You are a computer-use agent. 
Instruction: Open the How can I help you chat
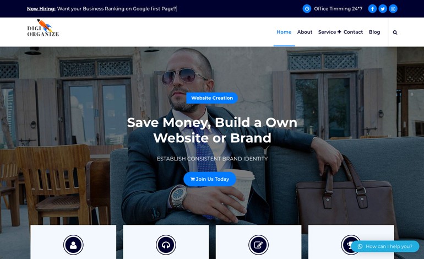coord(385,246)
